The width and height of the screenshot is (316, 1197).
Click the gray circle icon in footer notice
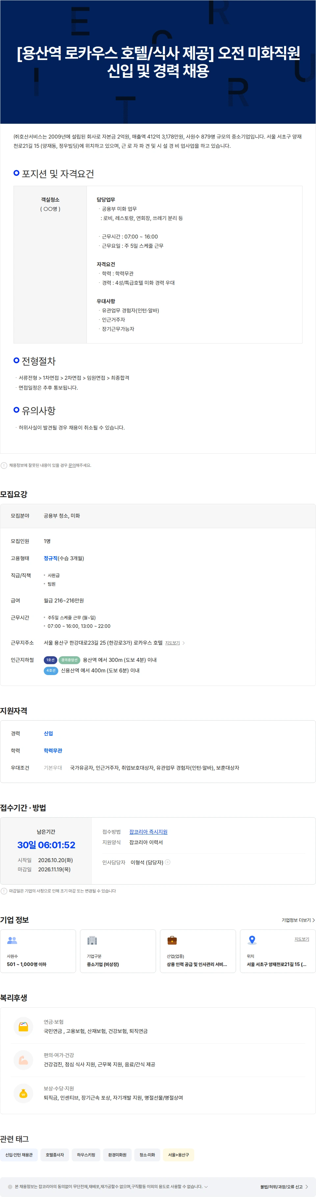coord(10,1187)
